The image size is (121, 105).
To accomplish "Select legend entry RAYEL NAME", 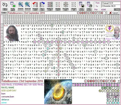I will pos(8,88).
